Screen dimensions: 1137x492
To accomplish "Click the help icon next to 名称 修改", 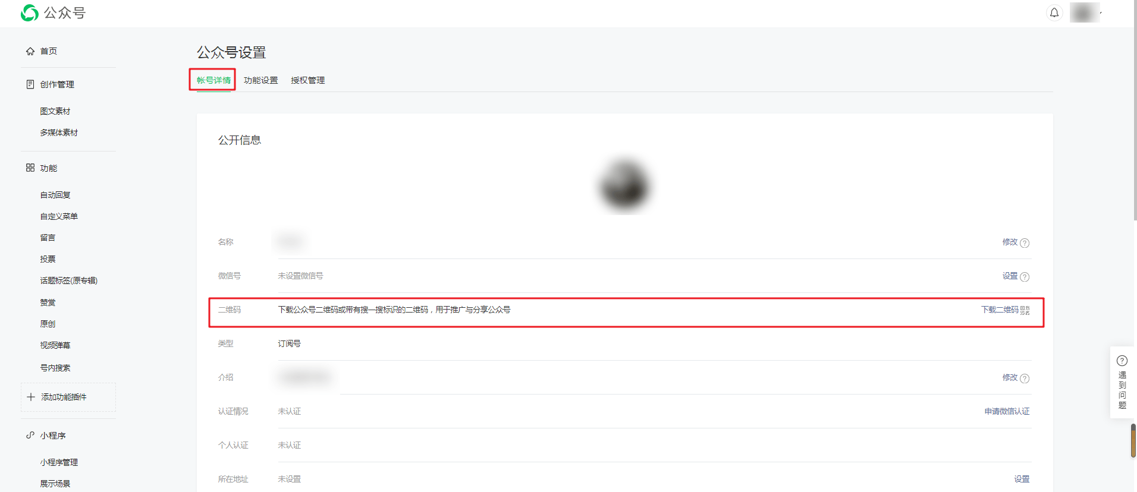I will pyautogui.click(x=1025, y=242).
